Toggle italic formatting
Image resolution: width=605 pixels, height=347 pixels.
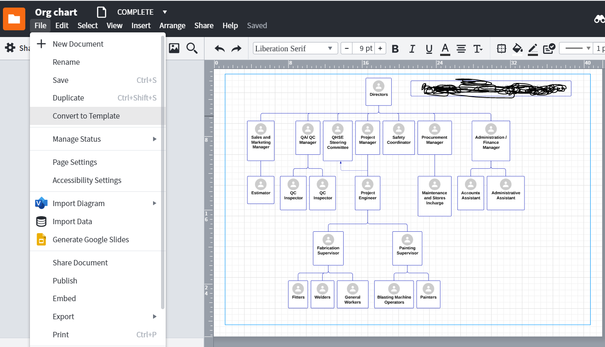412,49
